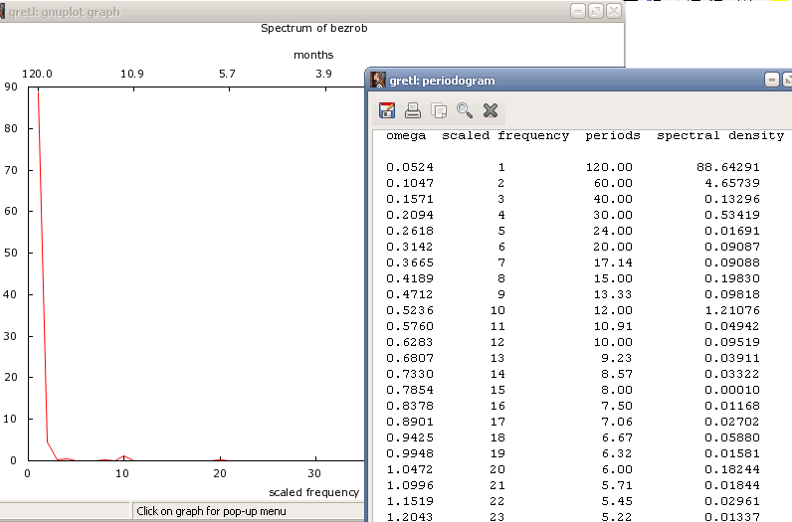Click the 'spectral density' column header
The height and width of the screenshot is (522, 792).
click(720, 136)
